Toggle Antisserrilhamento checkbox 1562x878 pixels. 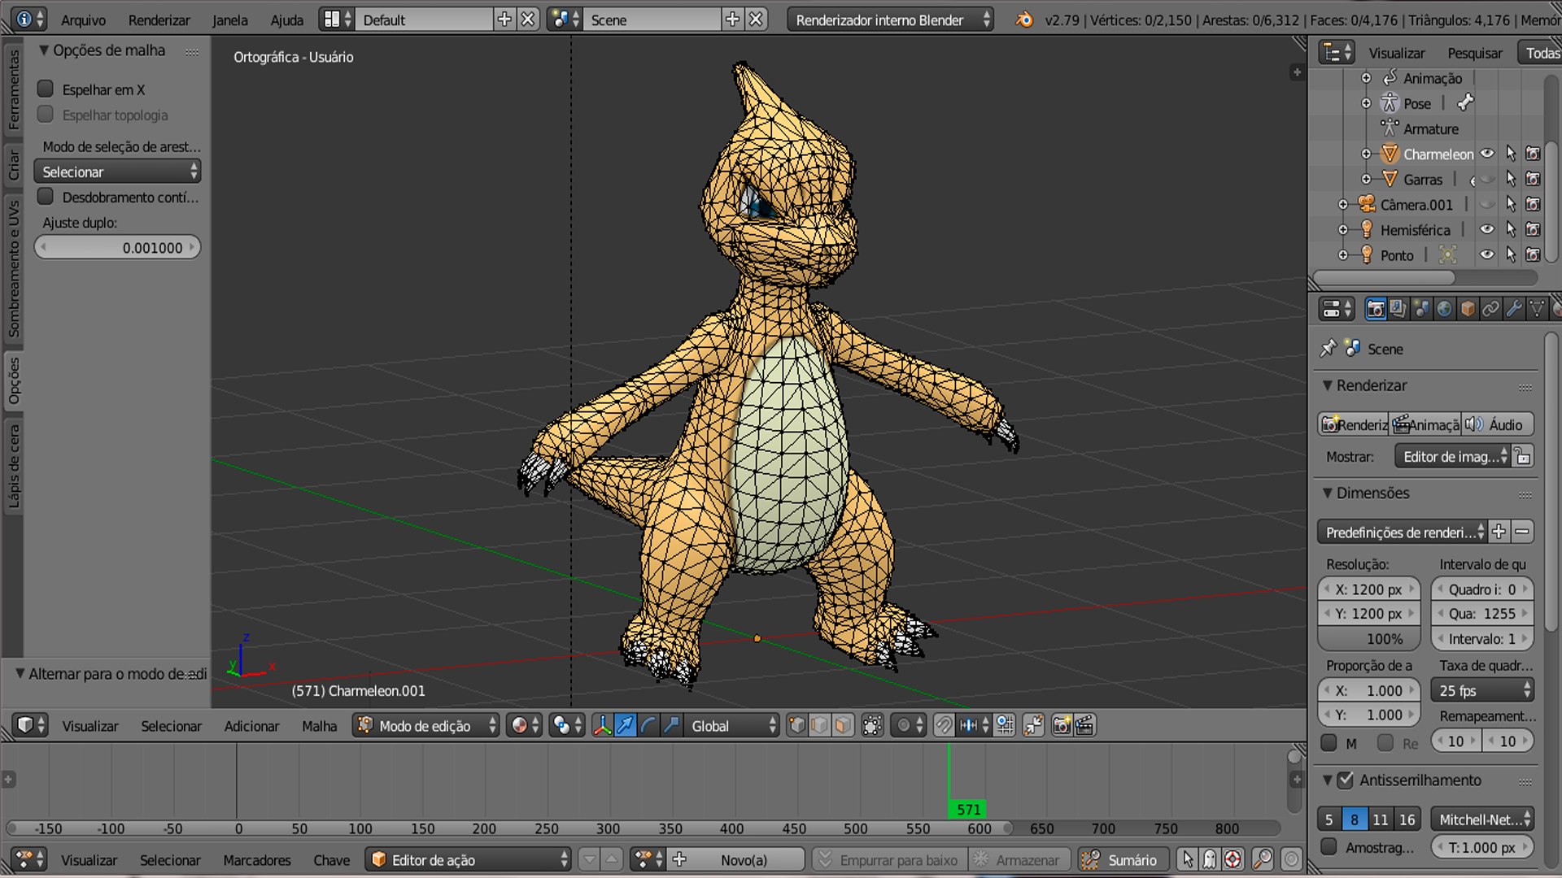pyautogui.click(x=1346, y=780)
